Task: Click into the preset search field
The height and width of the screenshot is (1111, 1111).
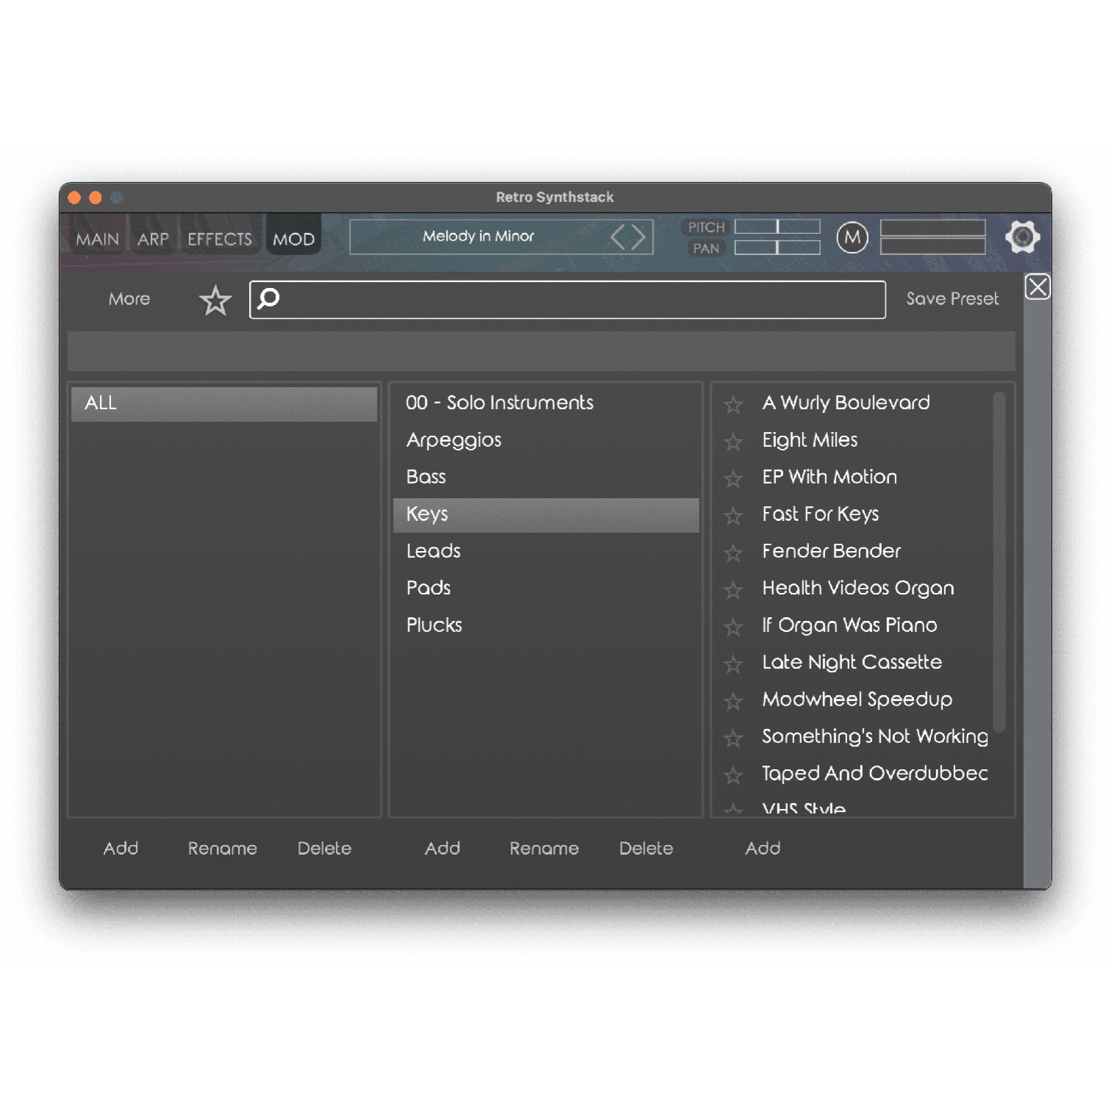Action: (567, 299)
